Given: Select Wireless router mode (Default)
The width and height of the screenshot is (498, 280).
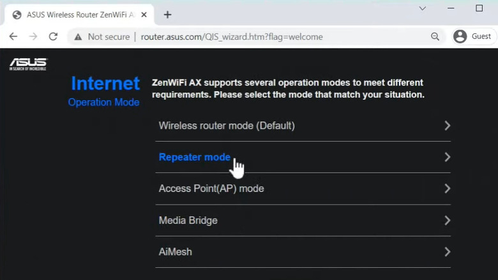Looking at the screenshot, I should click(227, 126).
